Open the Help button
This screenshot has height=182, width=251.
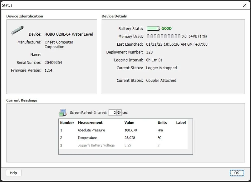14,173
